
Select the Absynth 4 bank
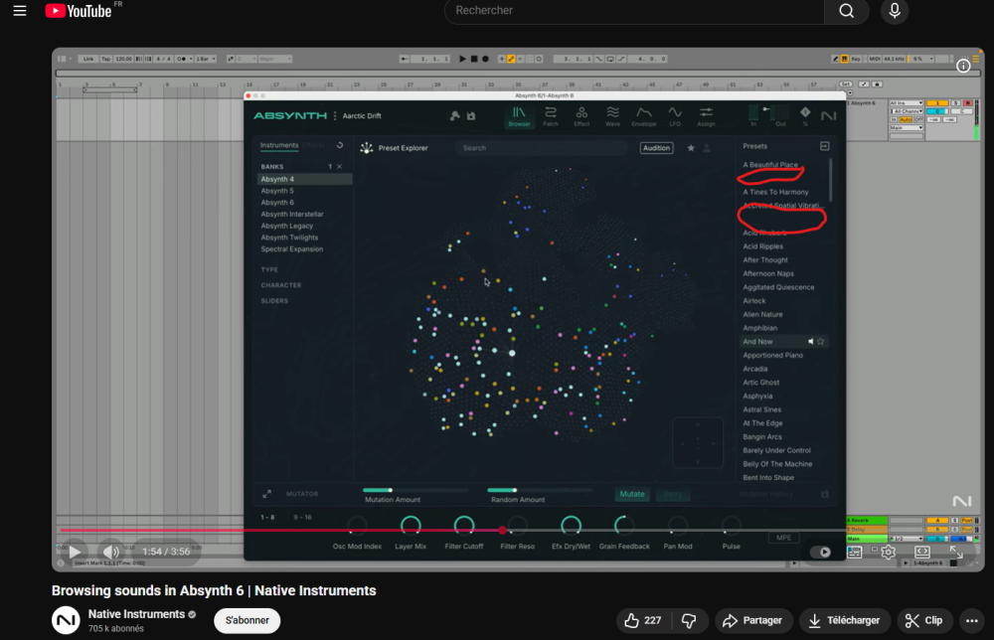(x=305, y=179)
